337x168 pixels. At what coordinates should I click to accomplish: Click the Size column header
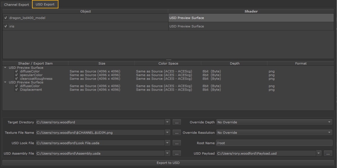[x=102, y=63]
